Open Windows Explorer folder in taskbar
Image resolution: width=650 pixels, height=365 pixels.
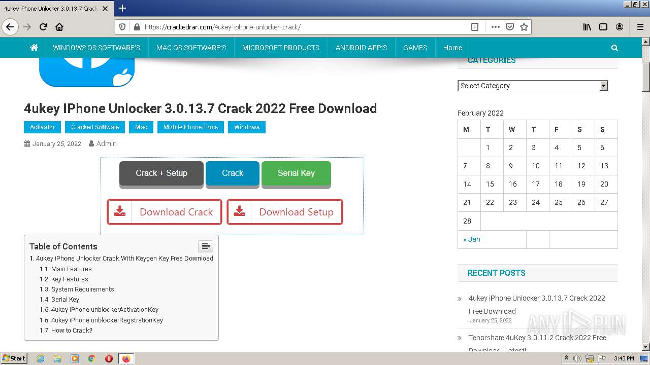coord(57,358)
